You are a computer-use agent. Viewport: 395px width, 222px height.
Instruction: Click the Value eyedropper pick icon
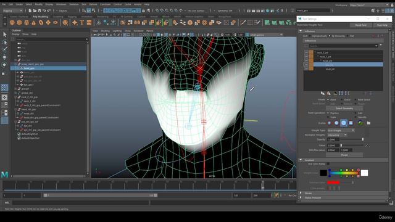click(368, 146)
